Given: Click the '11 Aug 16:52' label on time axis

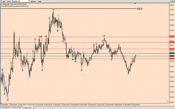Looking at the screenshot, I should [x=13, y=105].
